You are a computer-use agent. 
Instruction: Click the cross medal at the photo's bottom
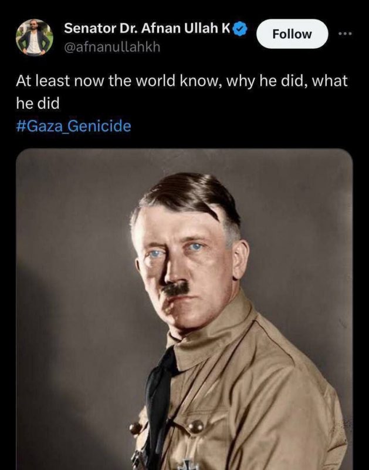tap(187, 464)
